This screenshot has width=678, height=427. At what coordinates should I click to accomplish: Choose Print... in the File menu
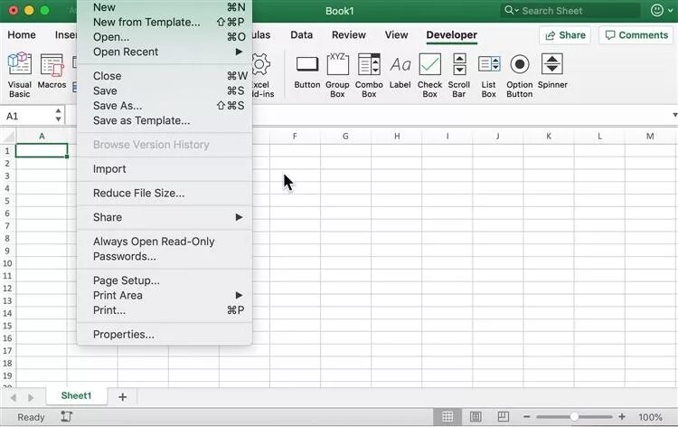tap(165, 310)
